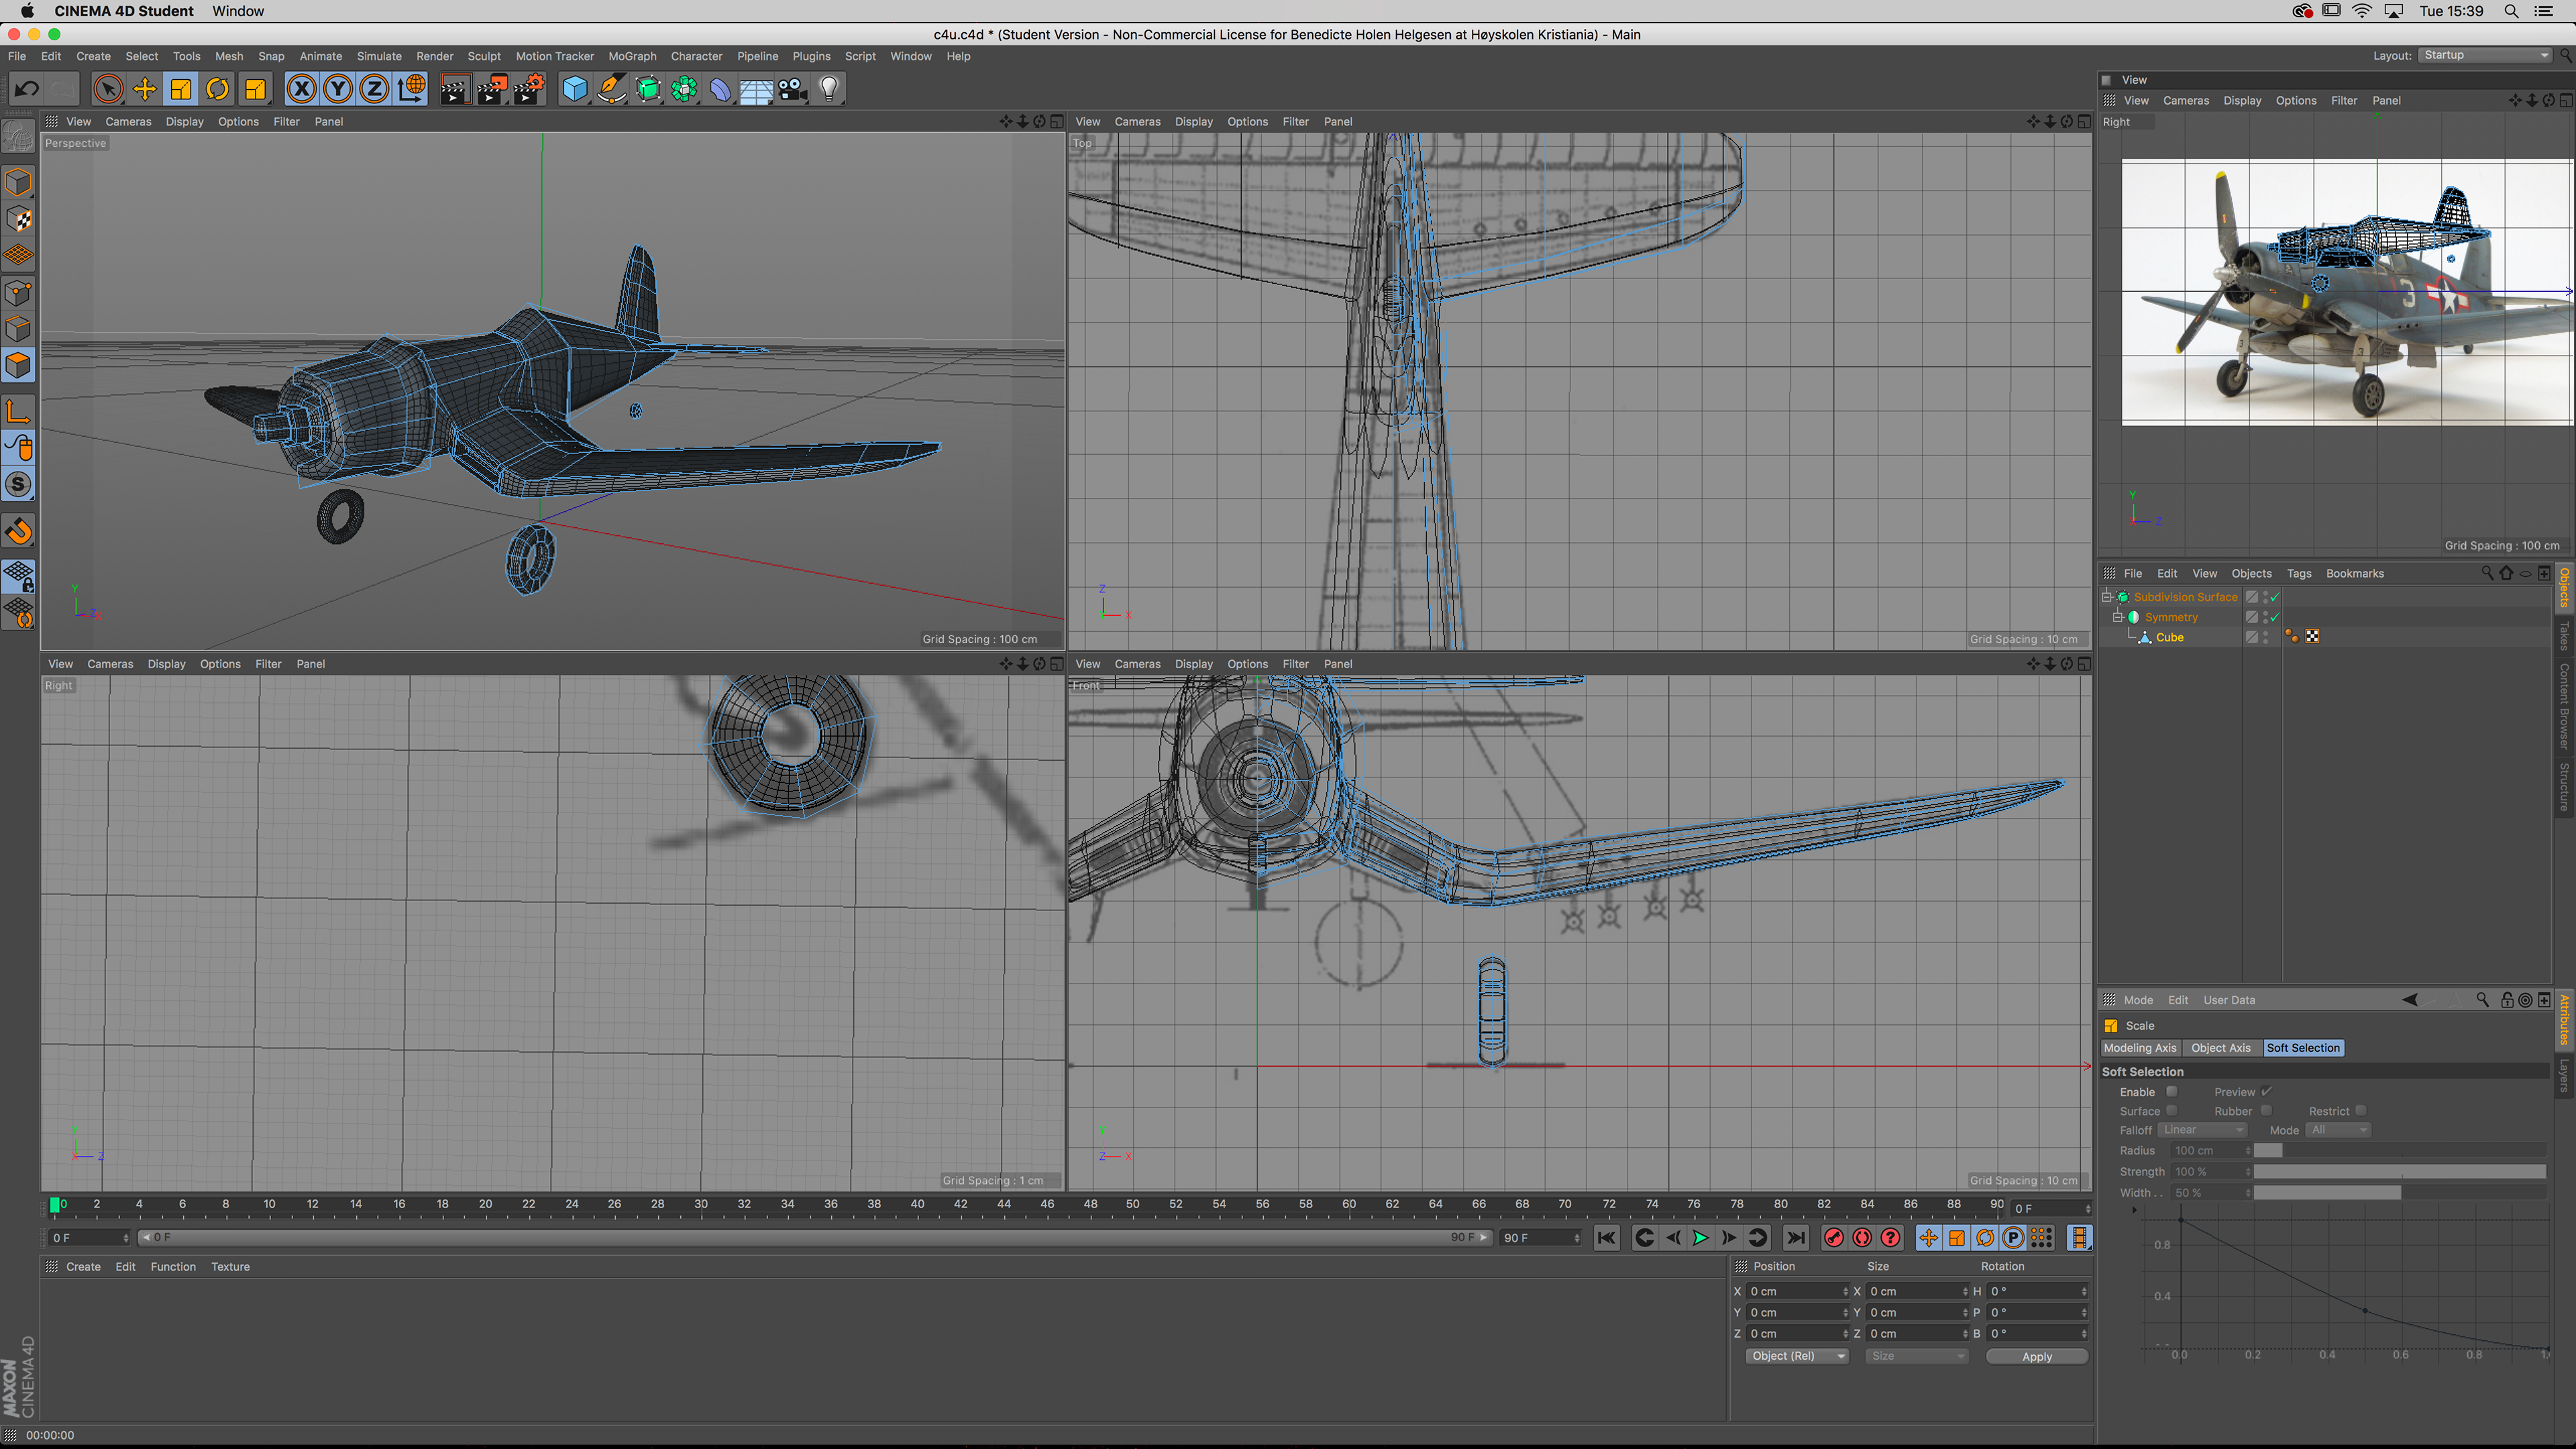This screenshot has height=1449, width=2576.
Task: Click the Record Active Objects keyframe button
Action: point(1833,1238)
